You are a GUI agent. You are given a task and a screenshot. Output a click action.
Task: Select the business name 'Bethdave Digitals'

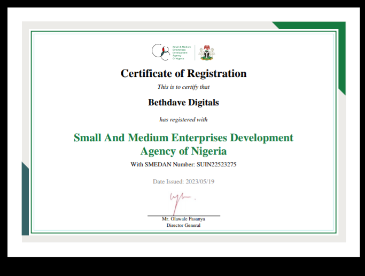pos(183,103)
